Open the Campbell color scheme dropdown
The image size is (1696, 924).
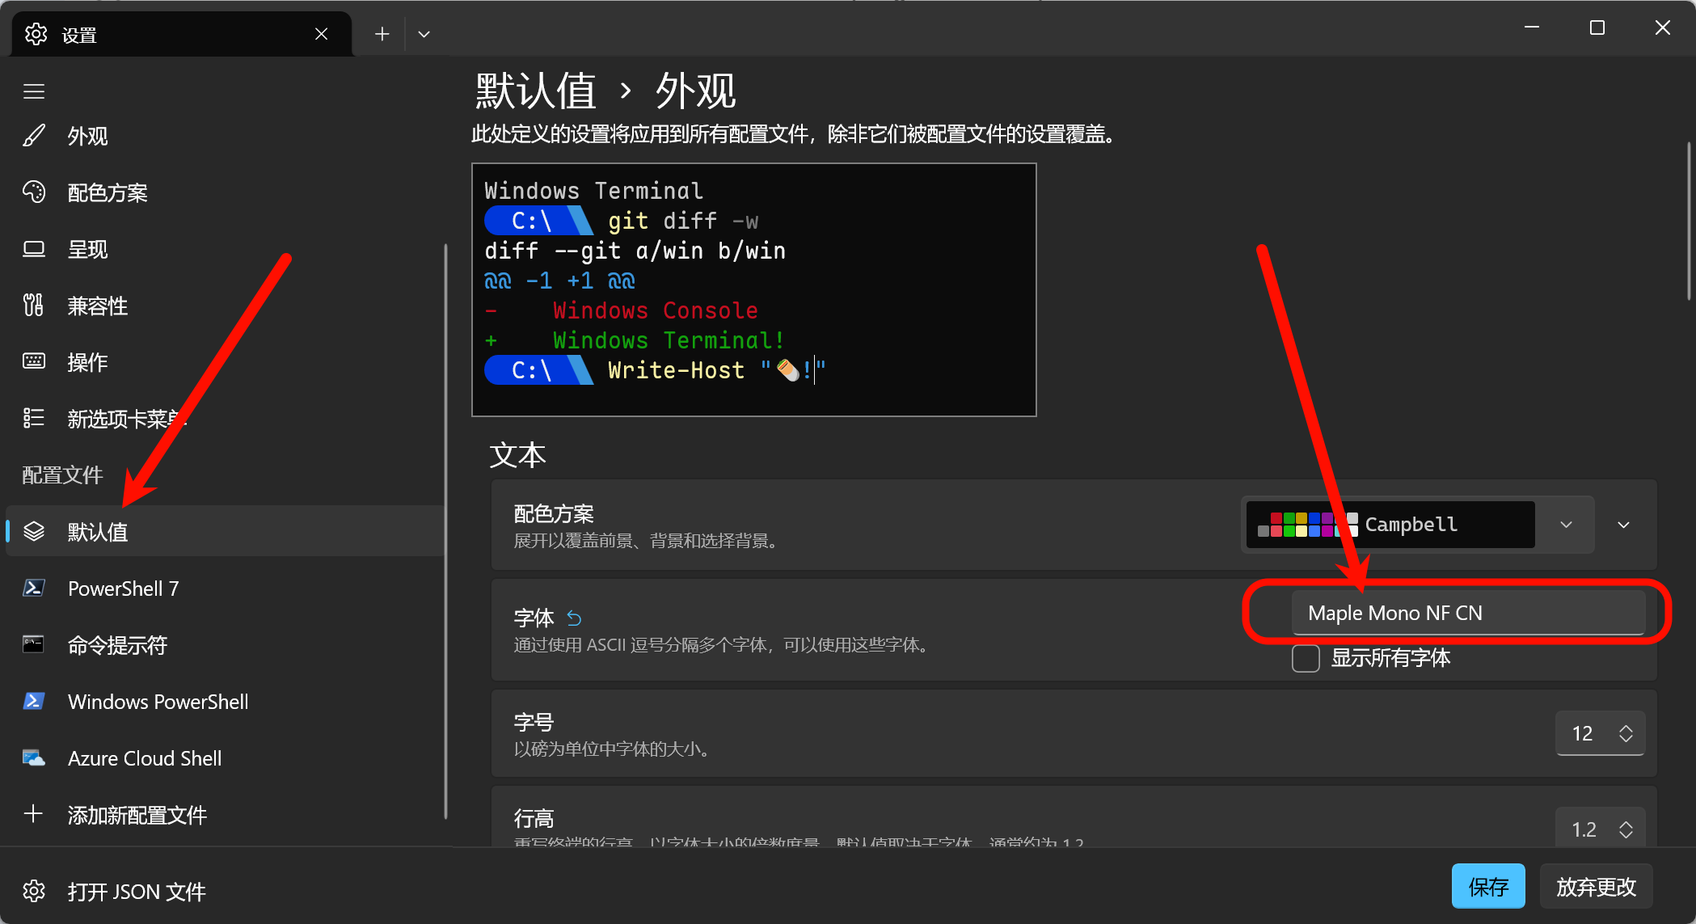1566,525
